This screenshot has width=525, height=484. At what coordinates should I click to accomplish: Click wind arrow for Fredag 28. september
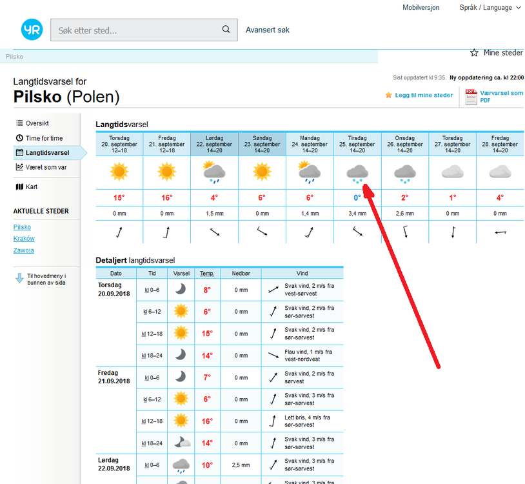500,232
